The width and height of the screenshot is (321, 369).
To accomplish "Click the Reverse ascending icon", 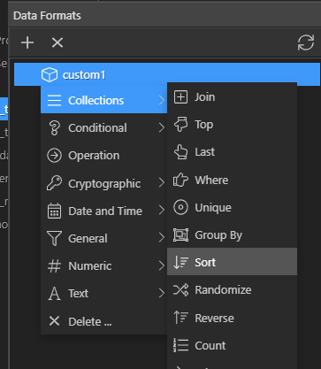I will 180,318.
